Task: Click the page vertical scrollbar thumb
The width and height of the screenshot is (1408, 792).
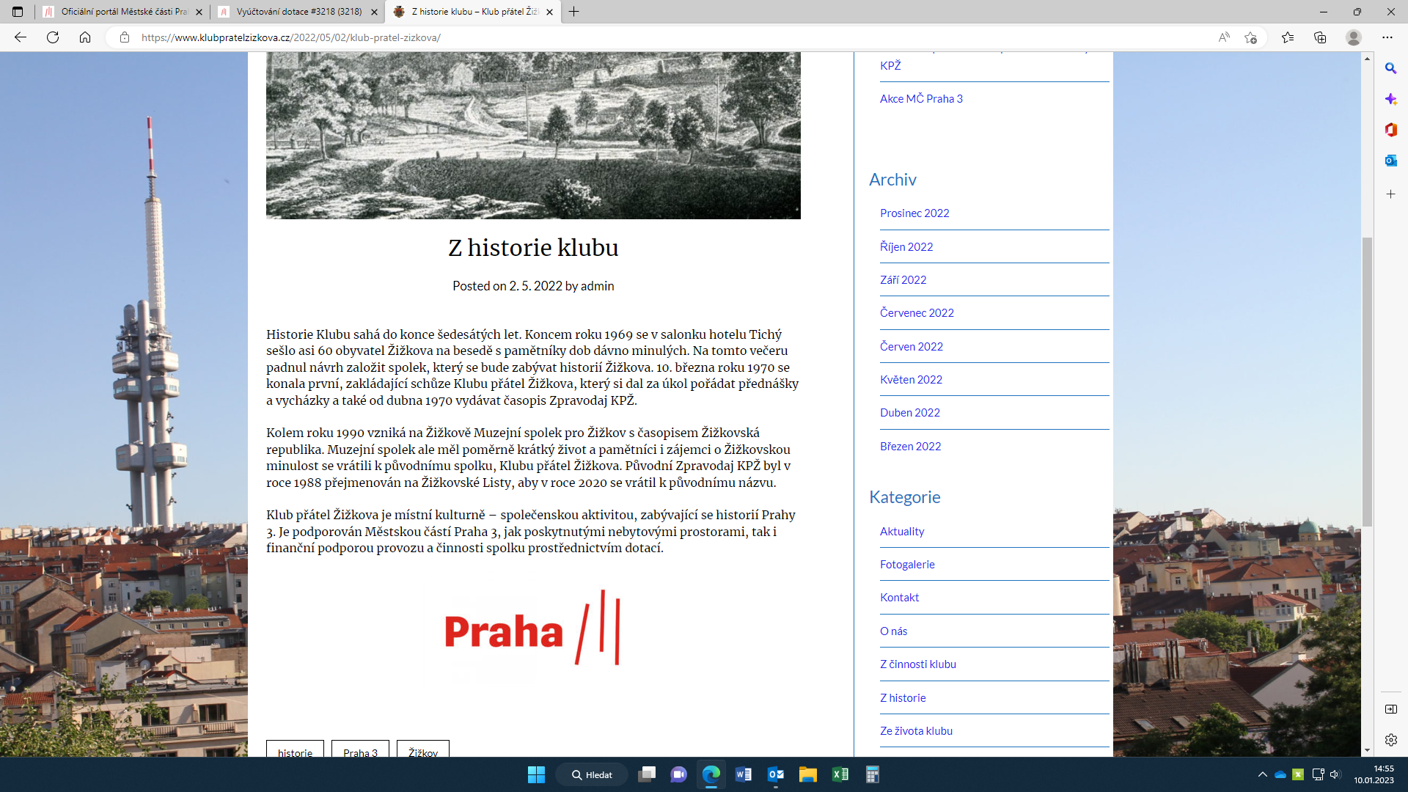Action: (1367, 381)
